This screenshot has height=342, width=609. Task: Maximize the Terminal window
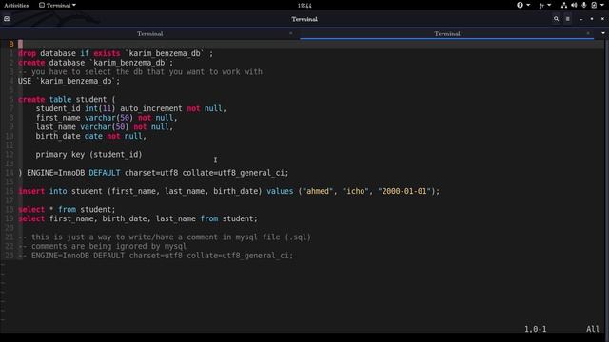pos(592,19)
